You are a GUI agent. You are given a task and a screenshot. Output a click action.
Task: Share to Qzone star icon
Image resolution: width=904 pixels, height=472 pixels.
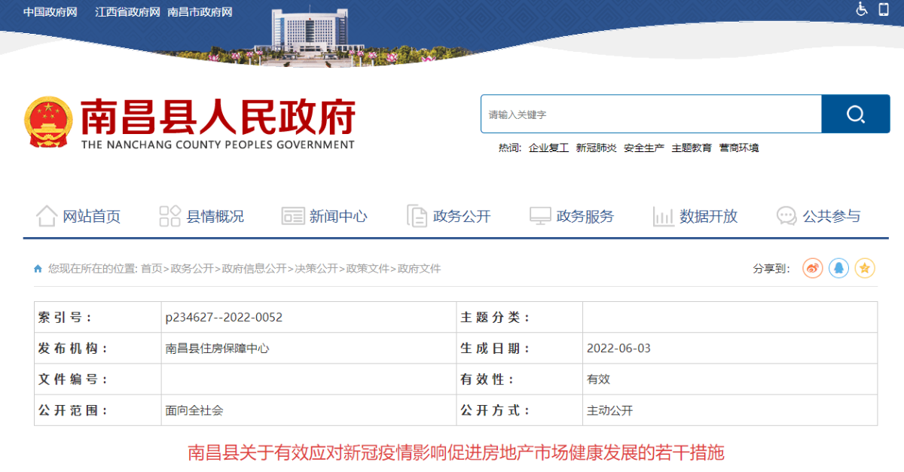(865, 268)
